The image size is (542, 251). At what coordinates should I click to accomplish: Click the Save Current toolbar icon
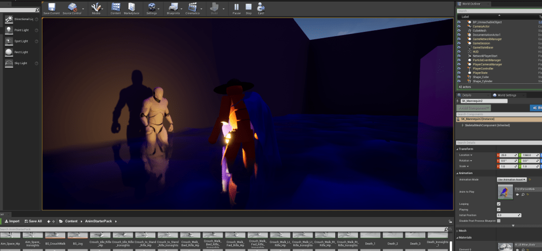51,7
